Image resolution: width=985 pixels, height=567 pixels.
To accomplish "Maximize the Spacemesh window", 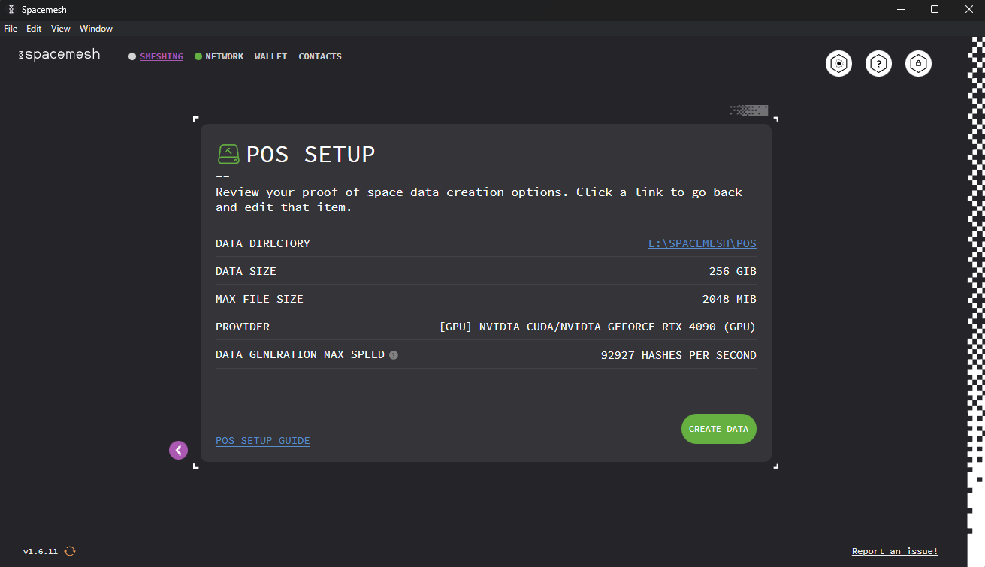I will coord(935,9).
